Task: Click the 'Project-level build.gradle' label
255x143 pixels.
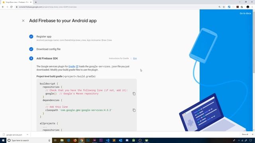Action: point(49,76)
